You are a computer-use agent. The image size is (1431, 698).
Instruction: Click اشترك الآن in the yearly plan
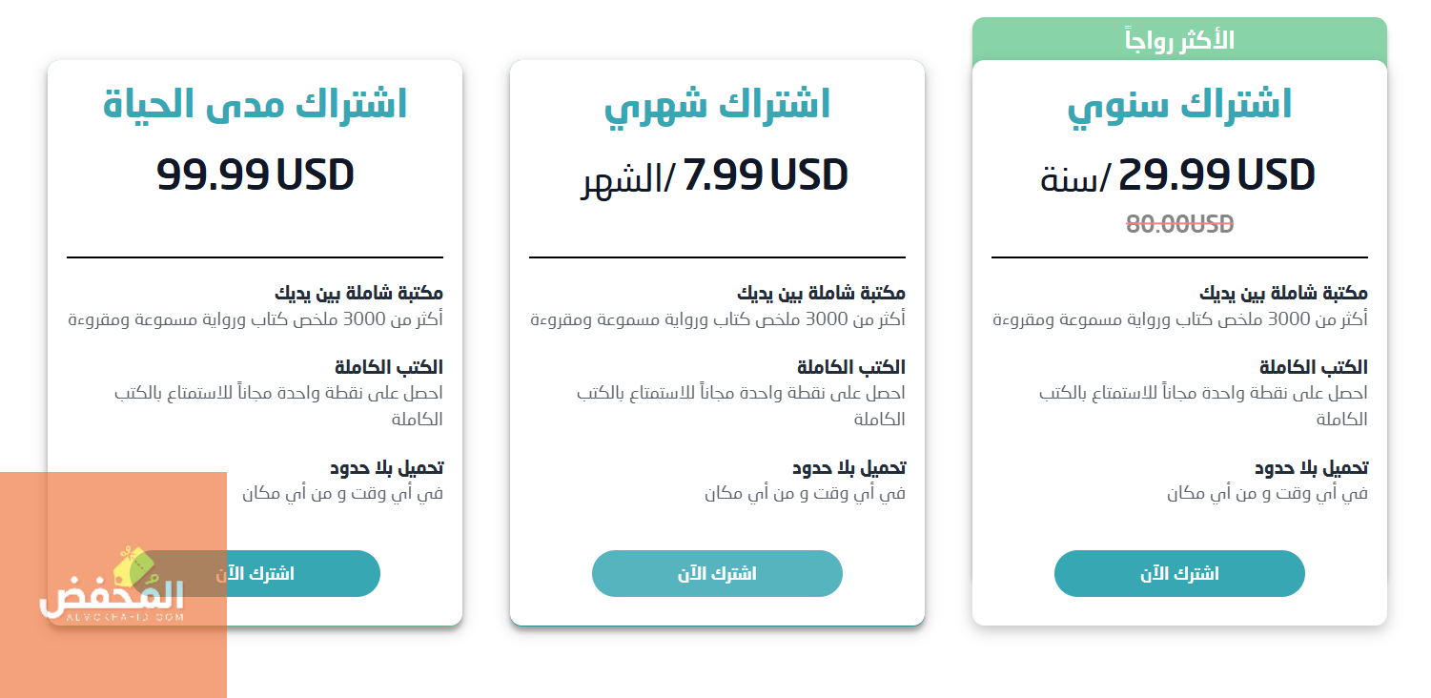point(1179,574)
